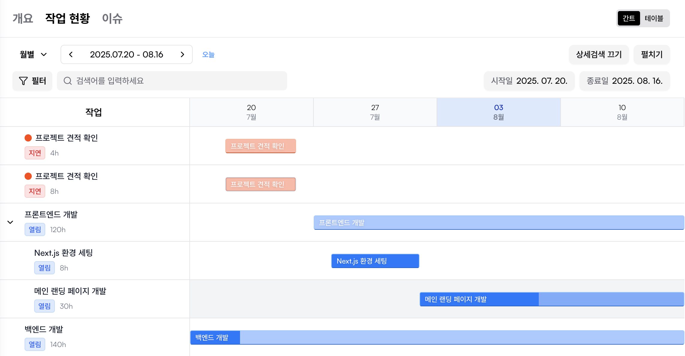Collapse the 프론트엔드 개발 task group

coord(10,222)
